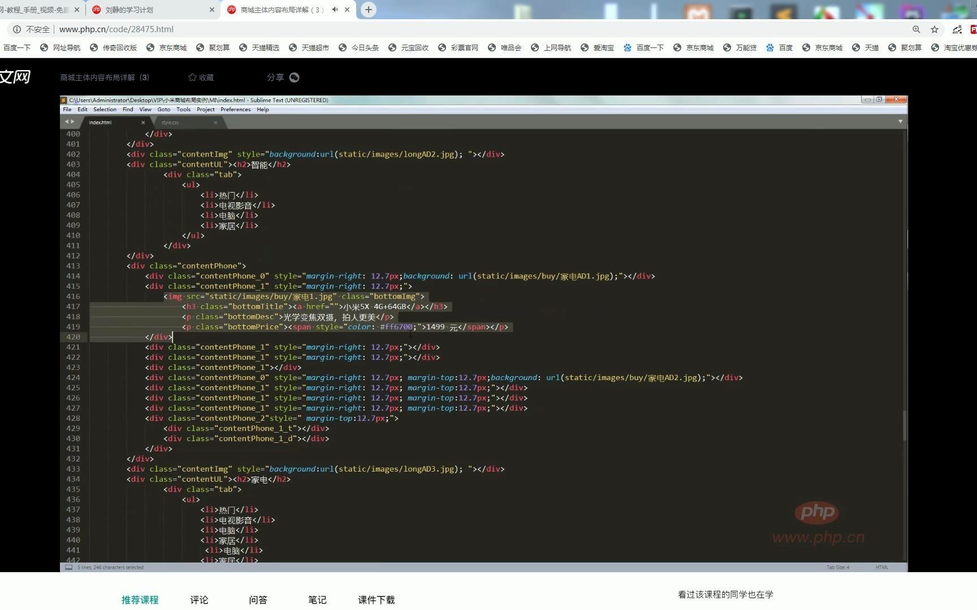This screenshot has height=610, width=977.
Task: Click the previous-tab arrow in Sublime
Action: [x=66, y=121]
